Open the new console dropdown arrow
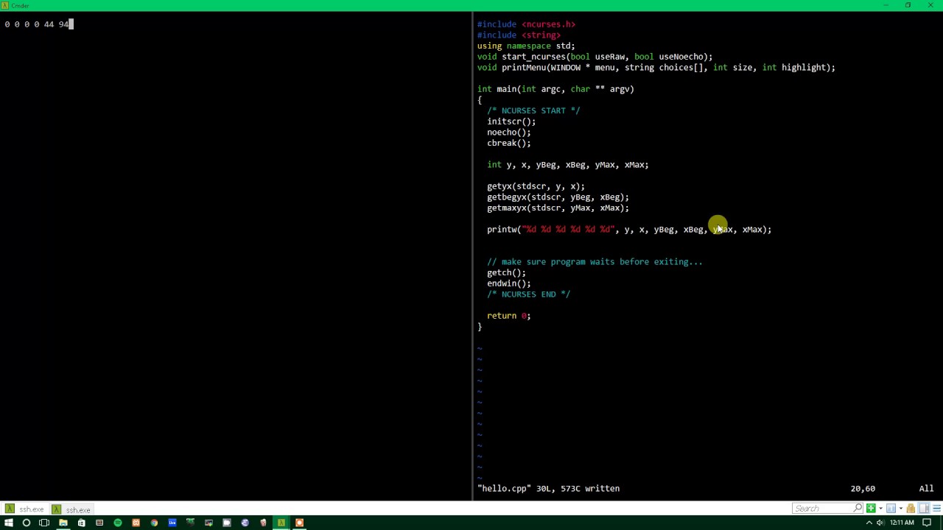The image size is (943, 530). pos(880,509)
